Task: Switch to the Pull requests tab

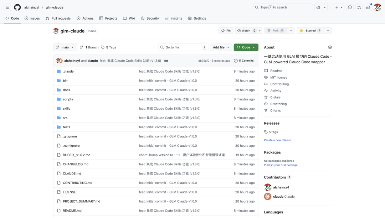Action: [58, 19]
